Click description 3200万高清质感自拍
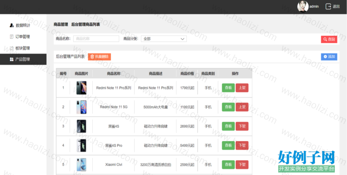This screenshot has width=347, height=175. 156,165
